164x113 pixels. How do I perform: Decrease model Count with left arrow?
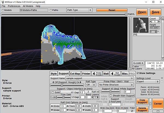point(151,22)
